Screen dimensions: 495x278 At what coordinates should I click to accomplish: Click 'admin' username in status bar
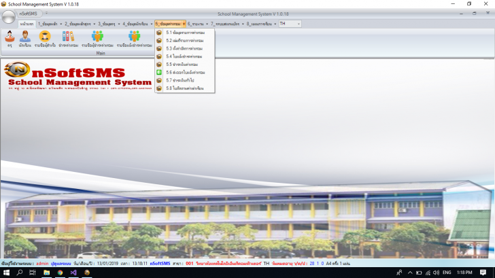tap(42, 264)
